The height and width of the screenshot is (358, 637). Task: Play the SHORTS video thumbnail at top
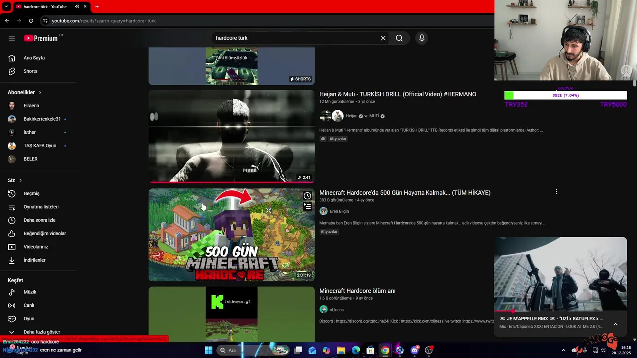231,66
